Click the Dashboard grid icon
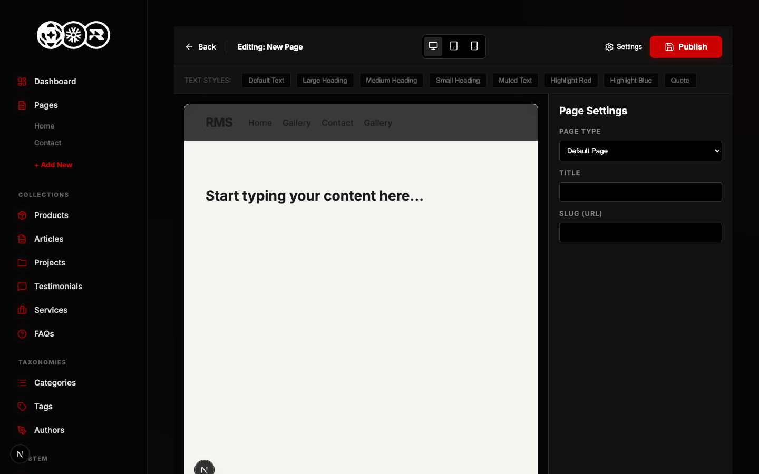 pos(22,82)
